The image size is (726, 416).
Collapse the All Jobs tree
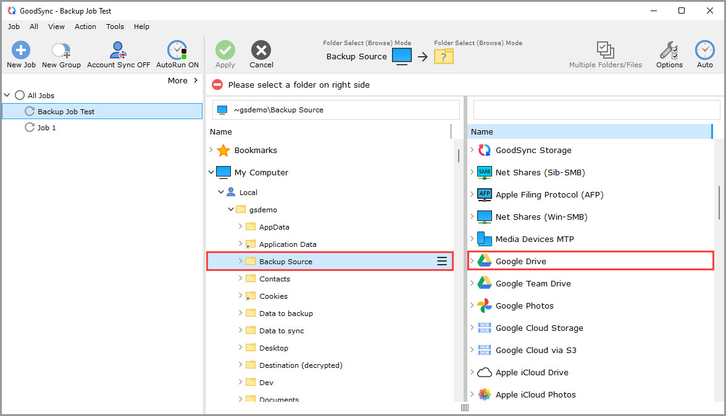[7, 95]
